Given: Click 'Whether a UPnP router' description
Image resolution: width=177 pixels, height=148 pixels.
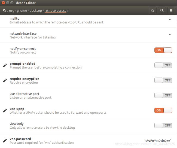Looking at the screenshot, I should tap(58, 113).
